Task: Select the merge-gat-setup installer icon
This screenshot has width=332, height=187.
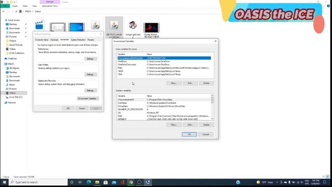Action: 133,26
